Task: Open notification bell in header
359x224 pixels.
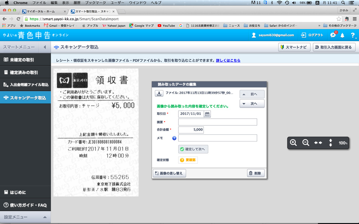Action: click(342, 35)
